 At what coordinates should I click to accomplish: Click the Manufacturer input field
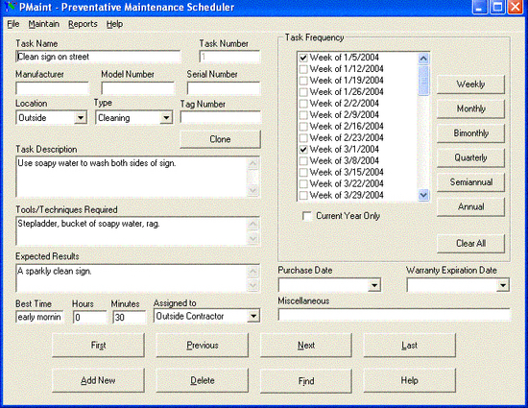coord(52,88)
